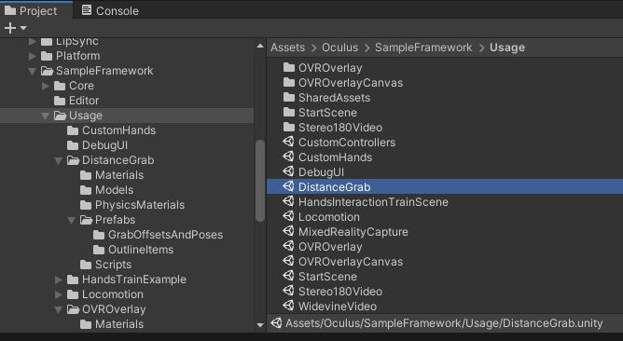
Task: Select the WidevineVideo scene icon
Action: pyautogui.click(x=288, y=306)
